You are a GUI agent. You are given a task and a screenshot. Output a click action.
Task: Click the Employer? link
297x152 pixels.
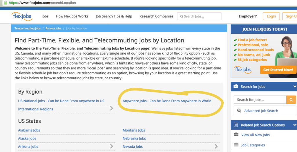coord(248,16)
